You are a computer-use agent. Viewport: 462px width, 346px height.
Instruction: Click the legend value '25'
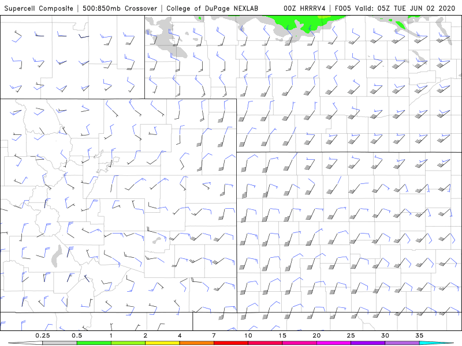point(351,336)
